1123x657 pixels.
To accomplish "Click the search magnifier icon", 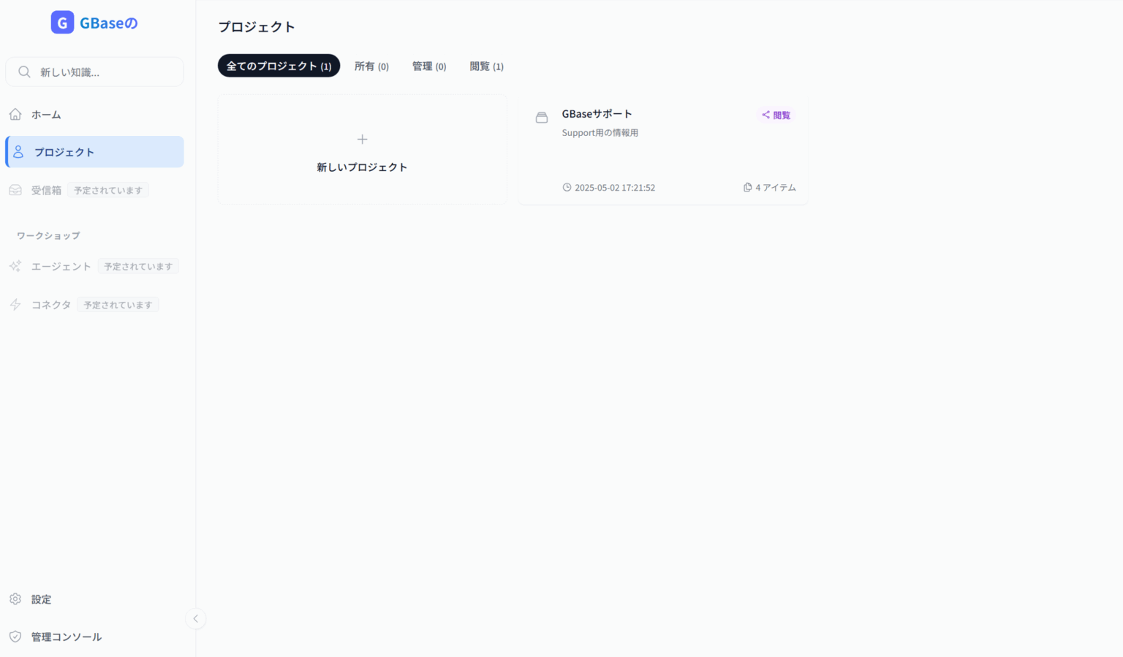I will click(x=24, y=72).
